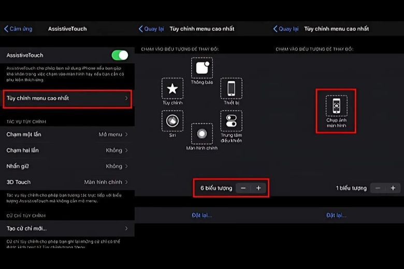The height and width of the screenshot is (269, 404).
Task: Tap Đặt lại in the right panel
Action: (x=336, y=215)
